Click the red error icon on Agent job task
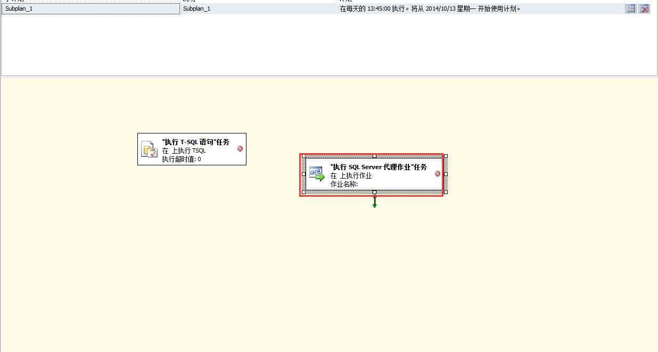This screenshot has height=352, width=658. coord(438,173)
